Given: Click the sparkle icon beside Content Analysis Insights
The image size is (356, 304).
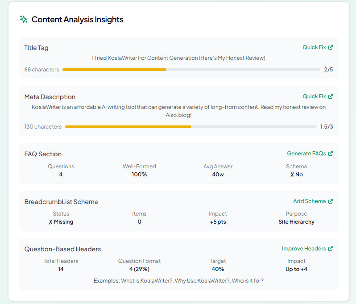Looking at the screenshot, I should (24, 19).
